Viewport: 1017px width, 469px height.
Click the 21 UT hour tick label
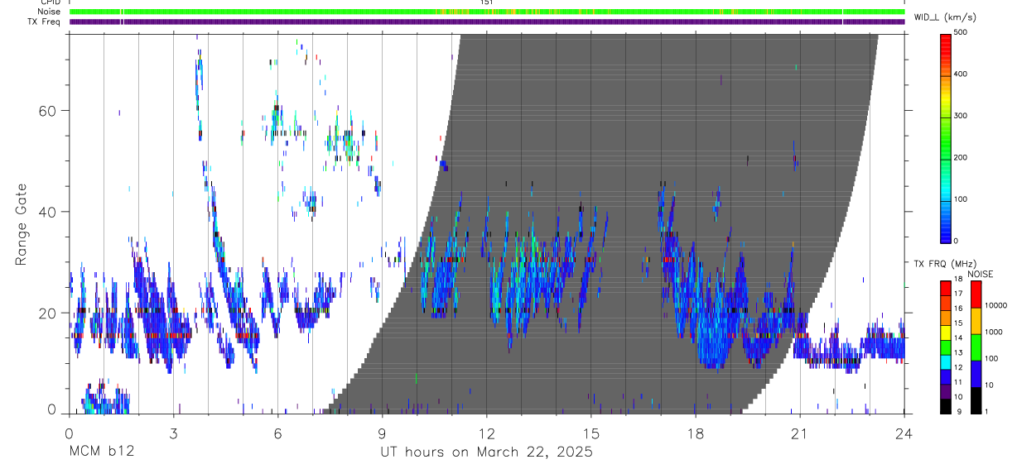[800, 433]
